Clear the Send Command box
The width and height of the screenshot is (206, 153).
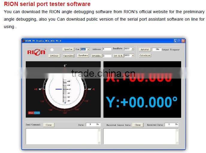click(x=49, y=125)
